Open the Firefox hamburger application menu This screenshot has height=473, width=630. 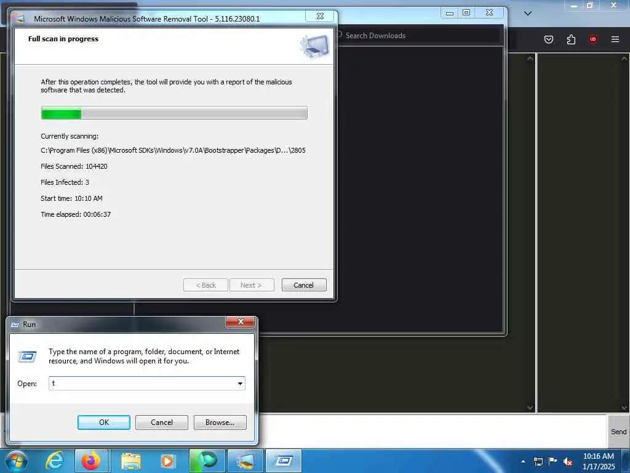[x=615, y=39]
